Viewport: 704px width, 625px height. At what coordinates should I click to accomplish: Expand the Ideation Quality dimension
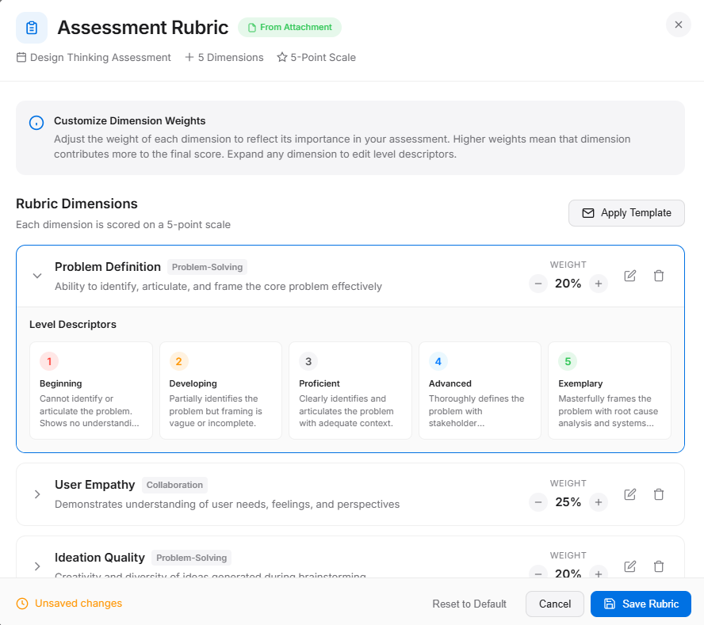[x=37, y=566]
